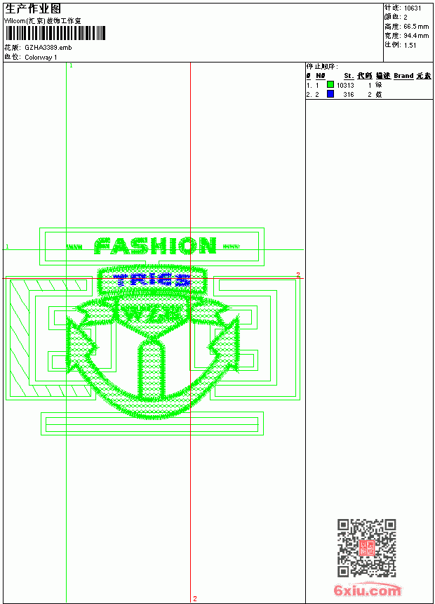Click the blue color swatch for stop 2
This screenshot has width=435, height=604.
click(x=330, y=93)
